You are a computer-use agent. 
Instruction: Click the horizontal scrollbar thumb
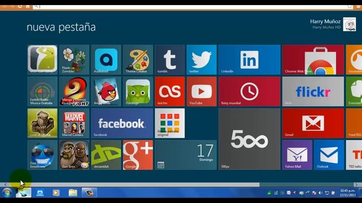coord(134,184)
